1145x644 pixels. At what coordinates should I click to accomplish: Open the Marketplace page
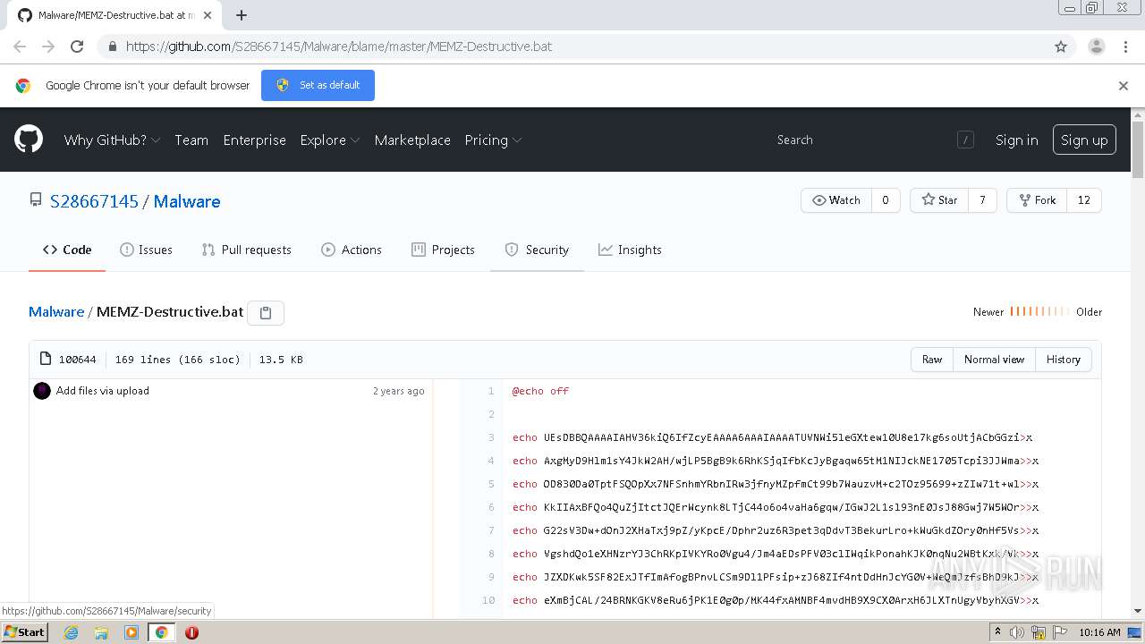click(x=412, y=140)
